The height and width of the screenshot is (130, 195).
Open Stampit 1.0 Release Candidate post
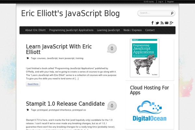65,104
